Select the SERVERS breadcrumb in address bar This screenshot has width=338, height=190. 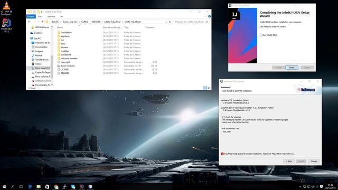(96, 22)
